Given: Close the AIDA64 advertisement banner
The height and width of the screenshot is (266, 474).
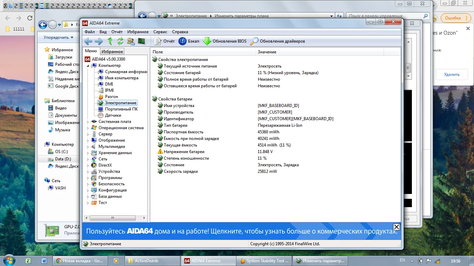Looking at the screenshot, I should (396, 227).
